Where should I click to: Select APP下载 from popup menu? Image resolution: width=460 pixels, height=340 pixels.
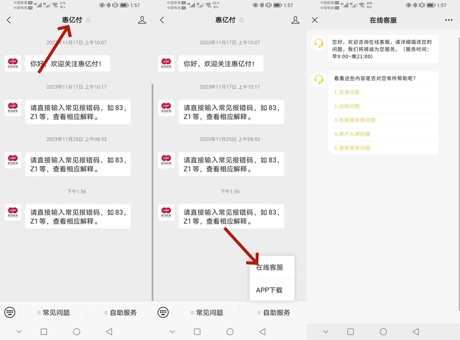(272, 290)
